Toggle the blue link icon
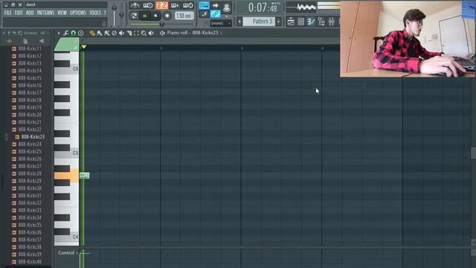The image size is (476, 268). point(215,14)
